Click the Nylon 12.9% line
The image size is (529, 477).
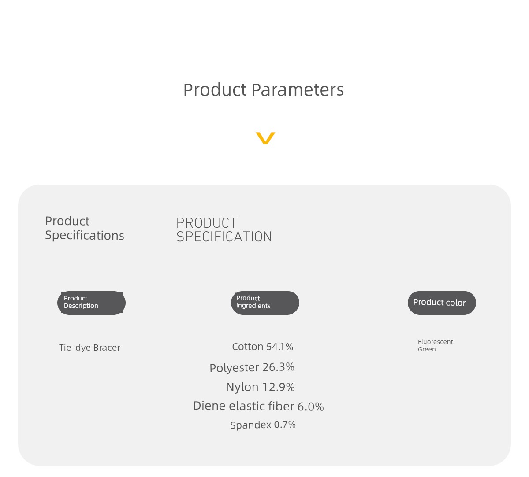click(x=261, y=387)
